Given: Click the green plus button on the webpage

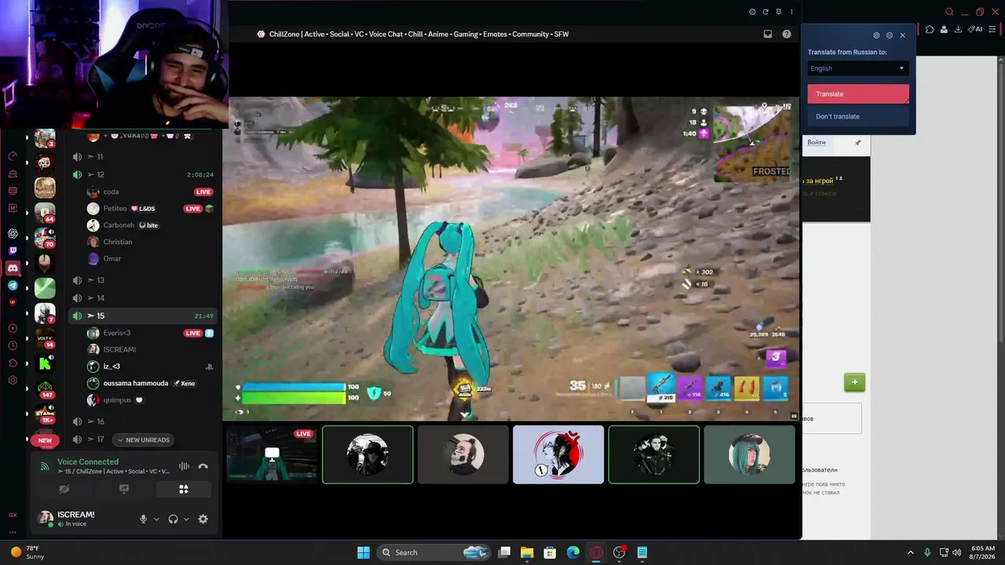Looking at the screenshot, I should click(x=854, y=382).
